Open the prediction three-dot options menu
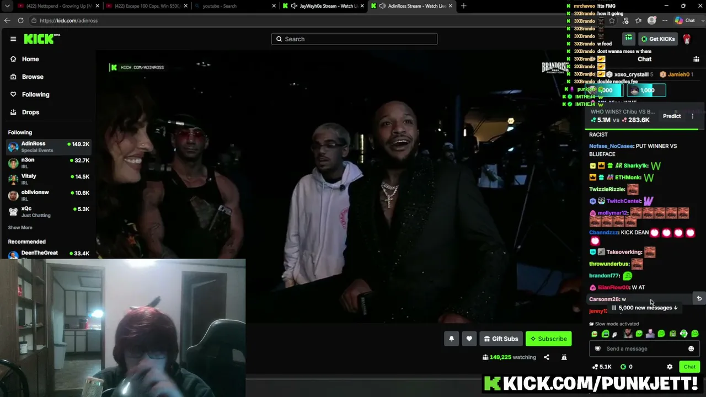The width and height of the screenshot is (706, 397). [693, 116]
